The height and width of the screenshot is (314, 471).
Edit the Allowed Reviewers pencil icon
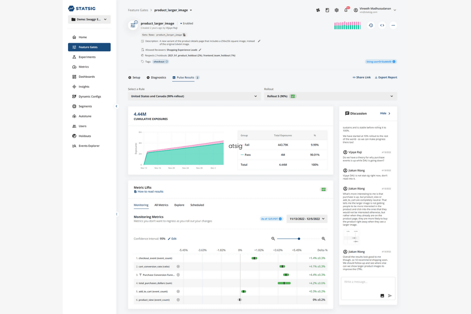click(200, 50)
